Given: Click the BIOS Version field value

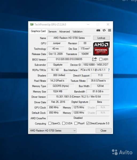Looking at the screenshot, I should click(69, 59).
